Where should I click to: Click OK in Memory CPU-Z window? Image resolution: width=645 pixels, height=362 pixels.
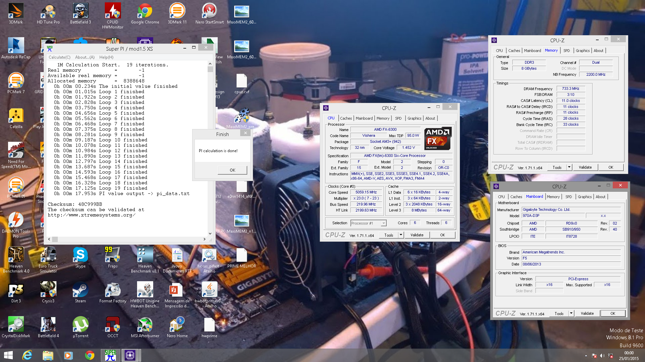[x=610, y=167]
